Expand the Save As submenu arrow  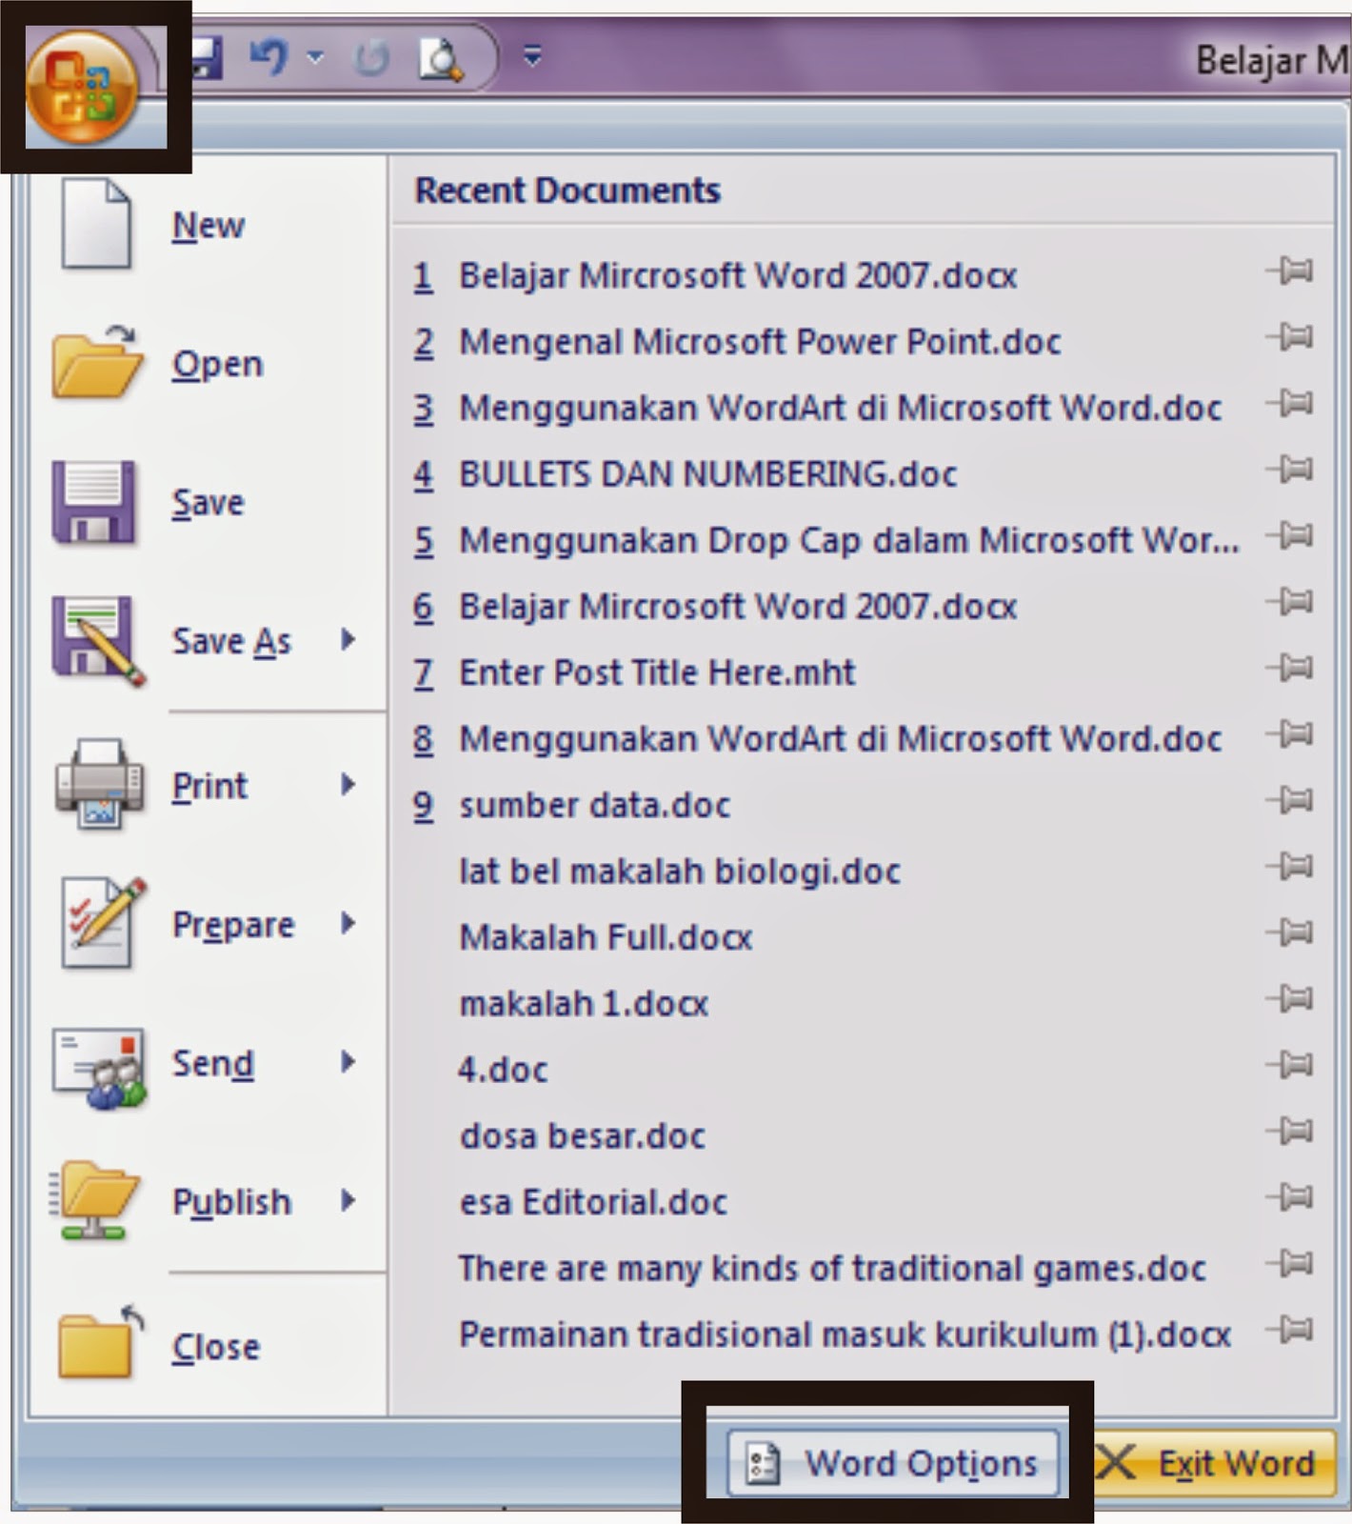[348, 639]
